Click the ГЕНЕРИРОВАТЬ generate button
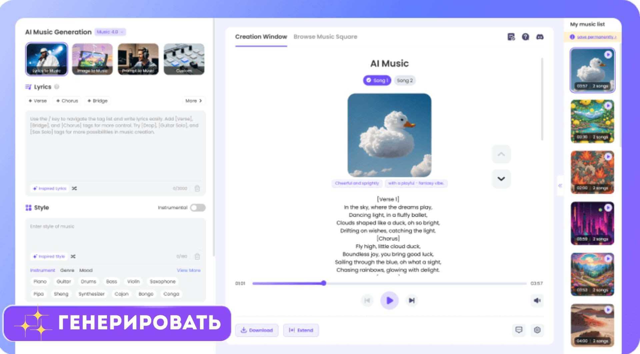Image resolution: width=640 pixels, height=354 pixels. pos(117,323)
